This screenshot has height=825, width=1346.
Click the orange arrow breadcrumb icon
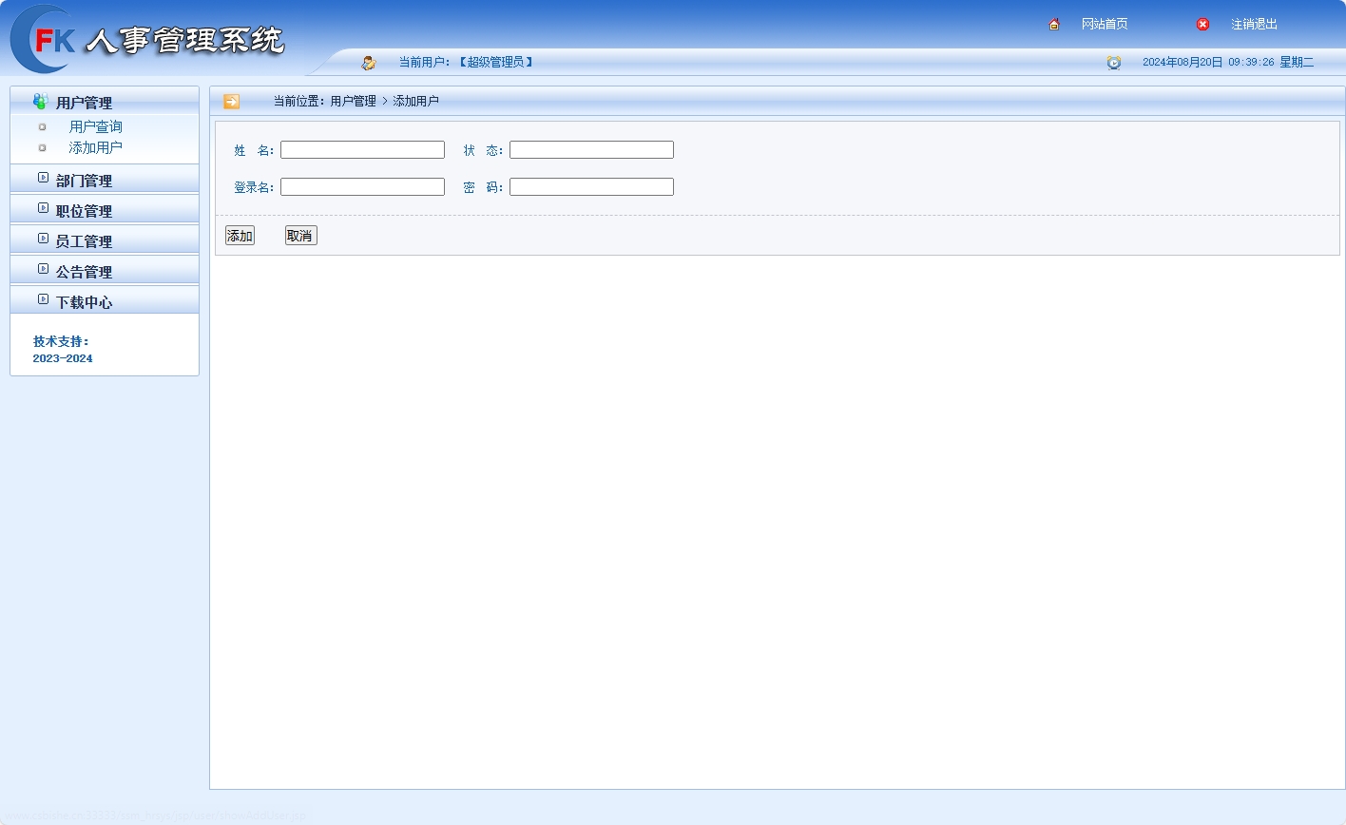[x=231, y=102]
